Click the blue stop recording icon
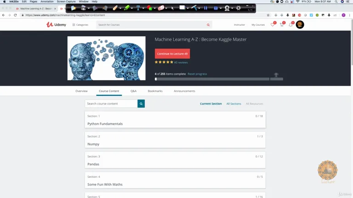Viewport: 353px width, 198px height. 216,8
